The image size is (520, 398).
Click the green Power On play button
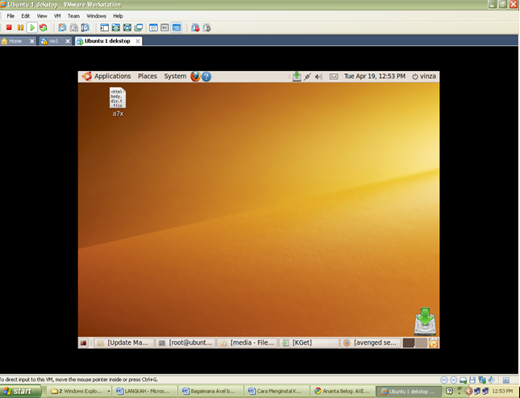31,27
